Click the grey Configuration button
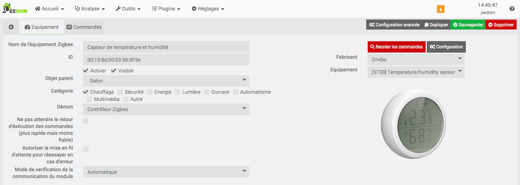 click(x=446, y=47)
